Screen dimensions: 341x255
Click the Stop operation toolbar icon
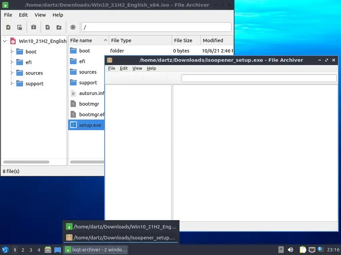73,27
